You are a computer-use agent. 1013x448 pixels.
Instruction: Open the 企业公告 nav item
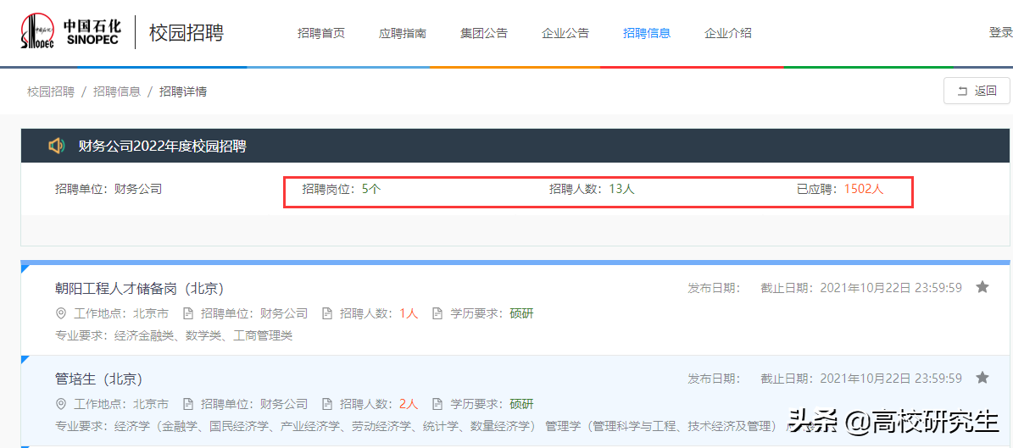[565, 33]
